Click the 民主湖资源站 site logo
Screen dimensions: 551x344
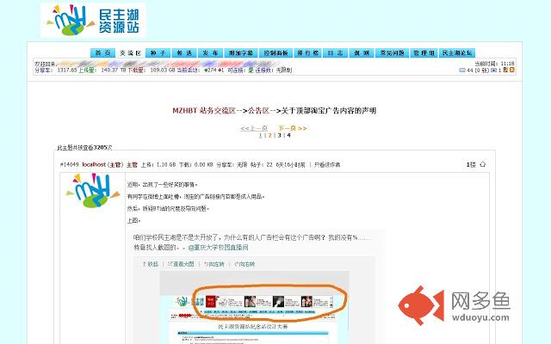(93, 20)
